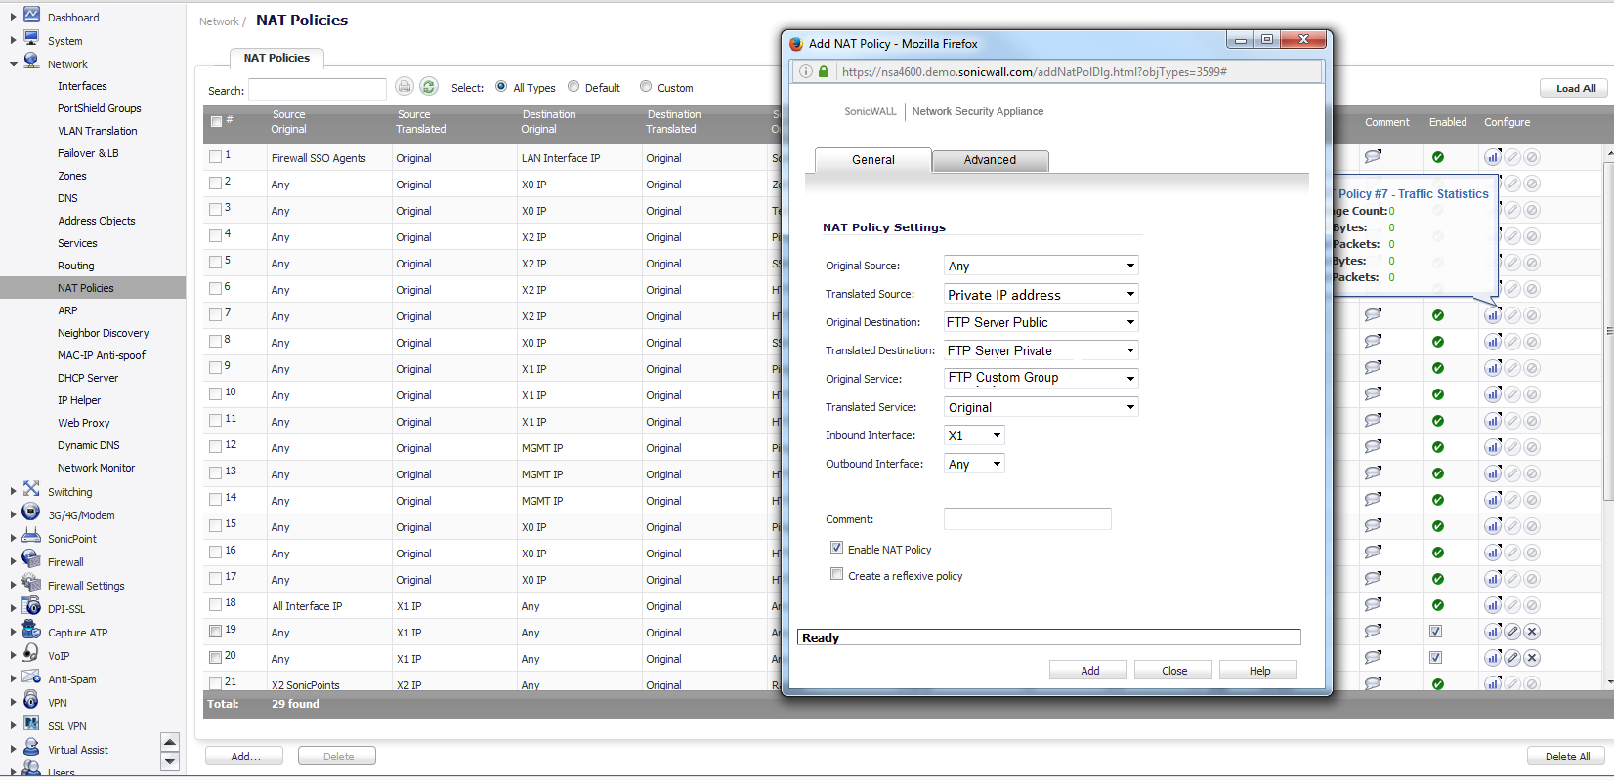The width and height of the screenshot is (1614, 780).
Task: Select the All Types radio button
Action: click(501, 86)
